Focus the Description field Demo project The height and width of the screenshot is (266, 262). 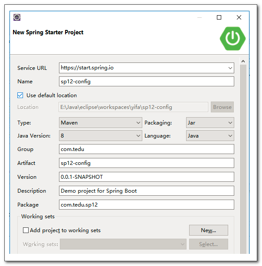pyautogui.click(x=147, y=191)
